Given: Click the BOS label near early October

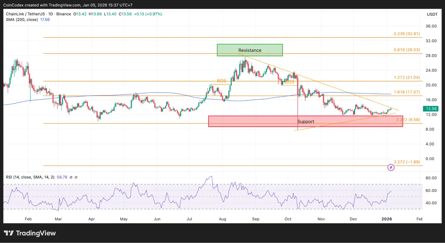Looking at the screenshot, I should tap(290, 82).
